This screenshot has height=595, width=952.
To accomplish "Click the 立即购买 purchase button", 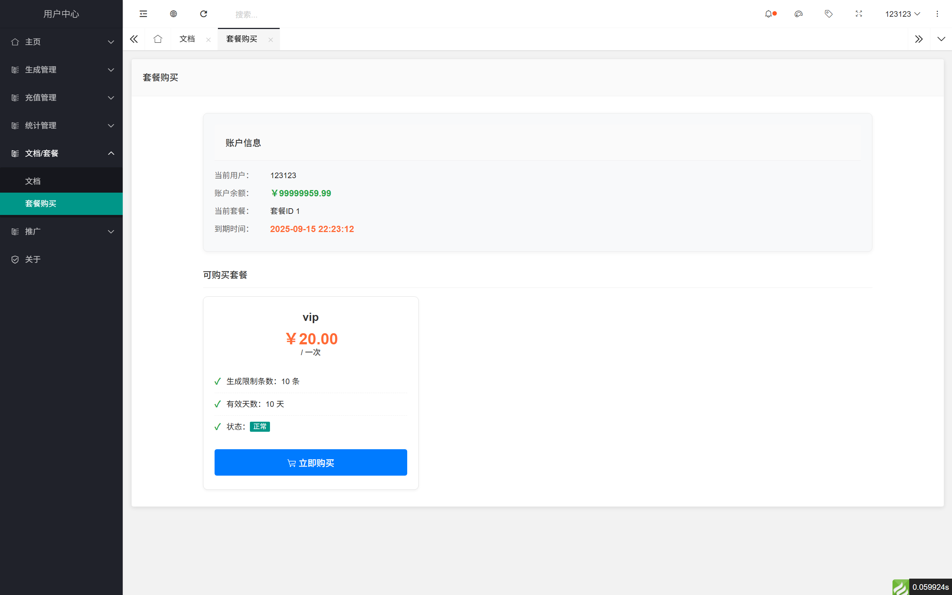I will 311,462.
